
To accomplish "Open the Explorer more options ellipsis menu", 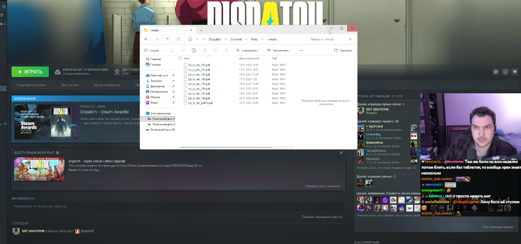I will pyautogui.click(x=301, y=51).
